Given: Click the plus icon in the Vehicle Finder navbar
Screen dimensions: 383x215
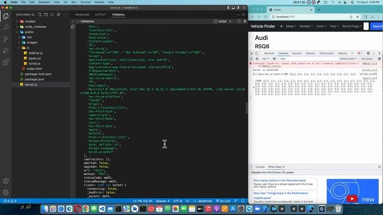Looking at the screenshot, I should point(281,26).
